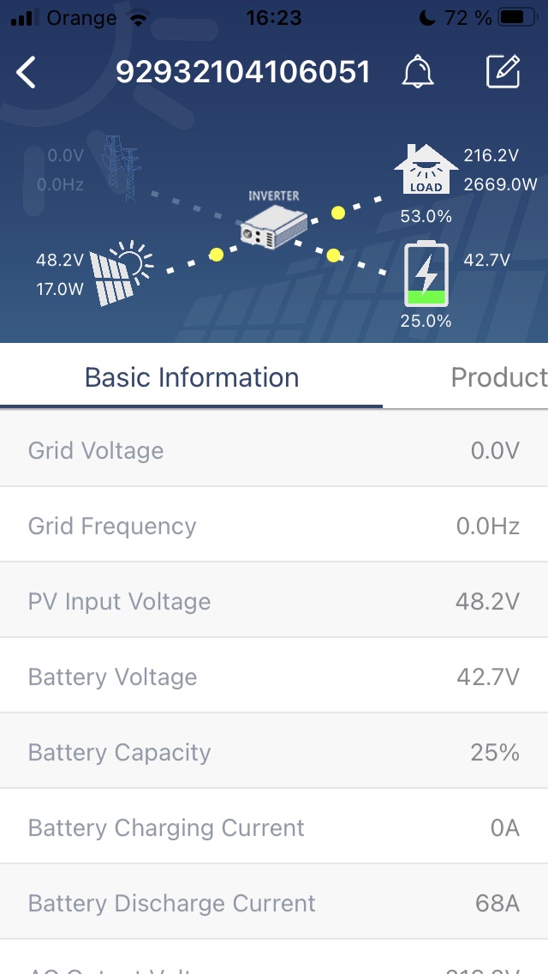
Task: Tap the back arrow icon
Action: (27, 73)
